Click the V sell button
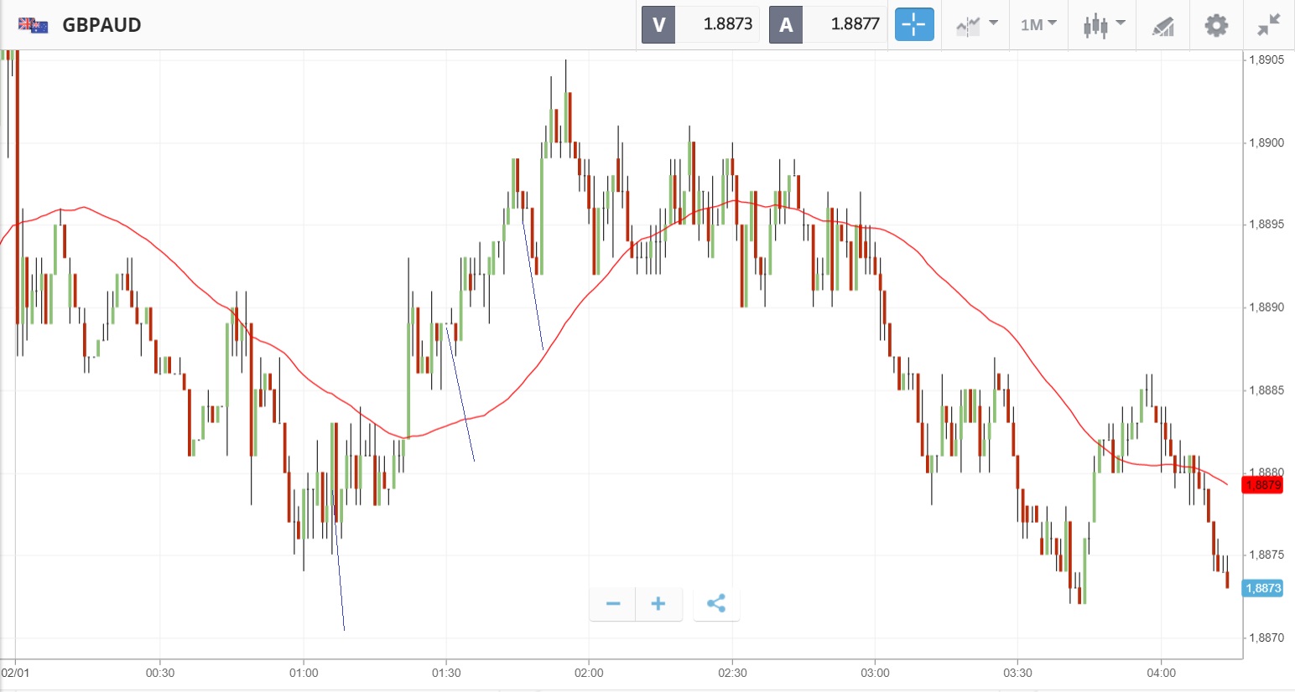The image size is (1295, 692). [x=658, y=24]
